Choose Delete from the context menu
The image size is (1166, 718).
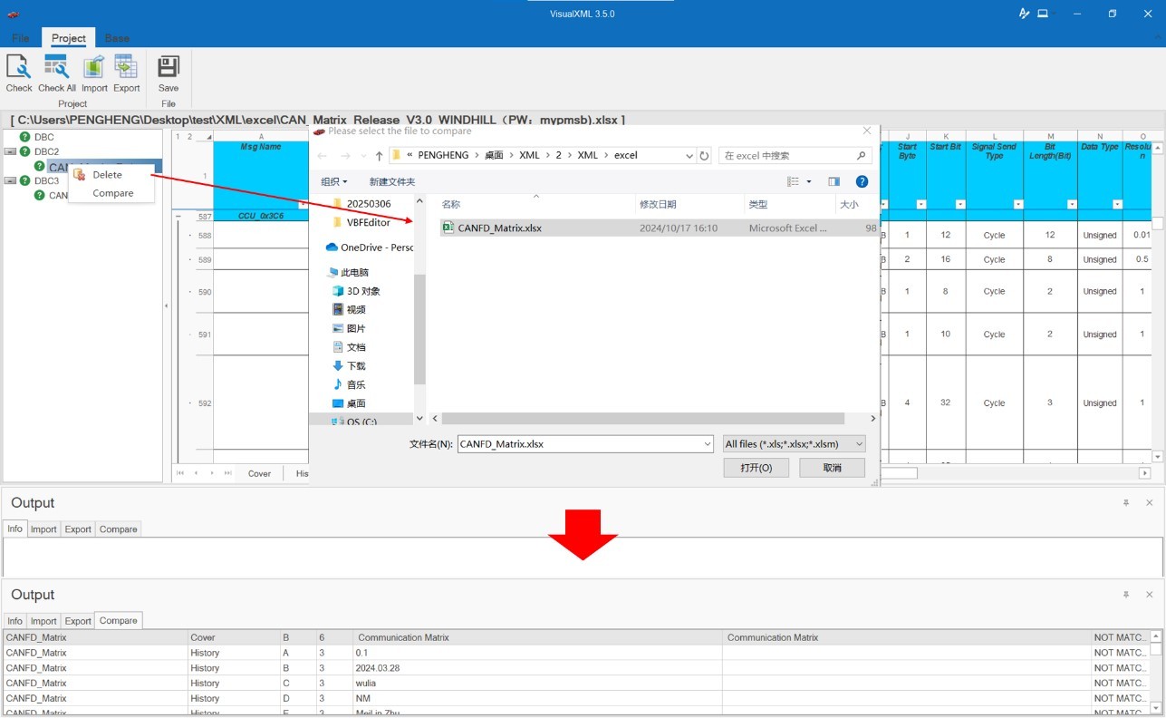[x=107, y=175]
